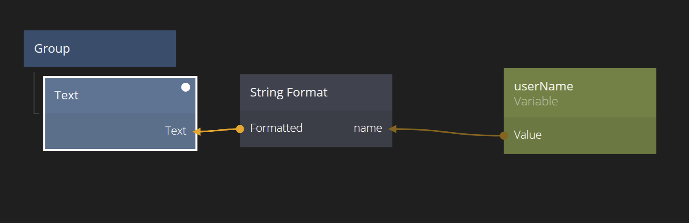Viewport: 689px width, 223px height.
Task: Select the userName variable node title
Action: 543,86
